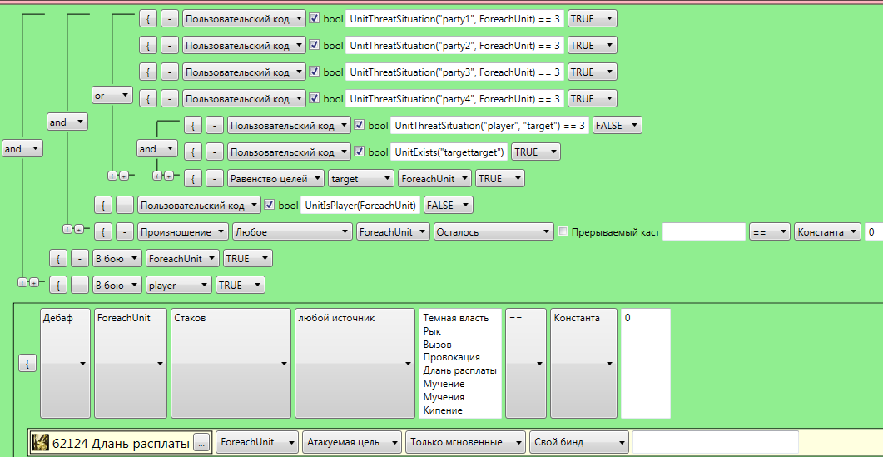Viewport: 883px width, 457px height.
Task: Open the 'or' logic operator dropdown
Action: click(x=112, y=96)
